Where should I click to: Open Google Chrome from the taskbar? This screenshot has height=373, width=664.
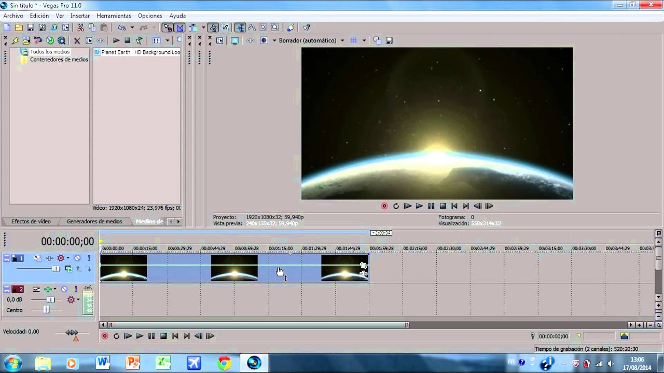click(224, 363)
